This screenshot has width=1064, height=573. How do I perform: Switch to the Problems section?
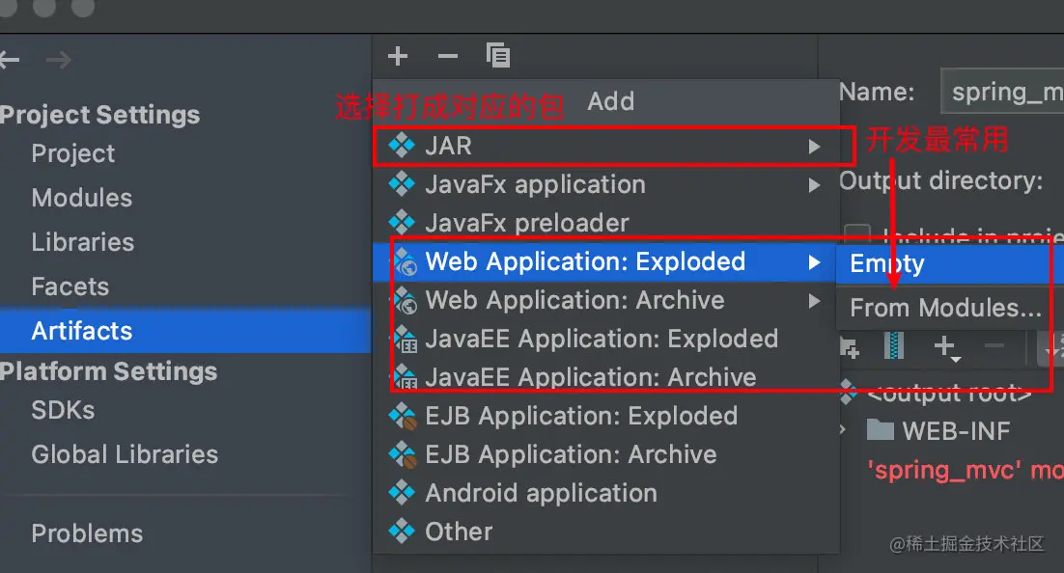(87, 532)
